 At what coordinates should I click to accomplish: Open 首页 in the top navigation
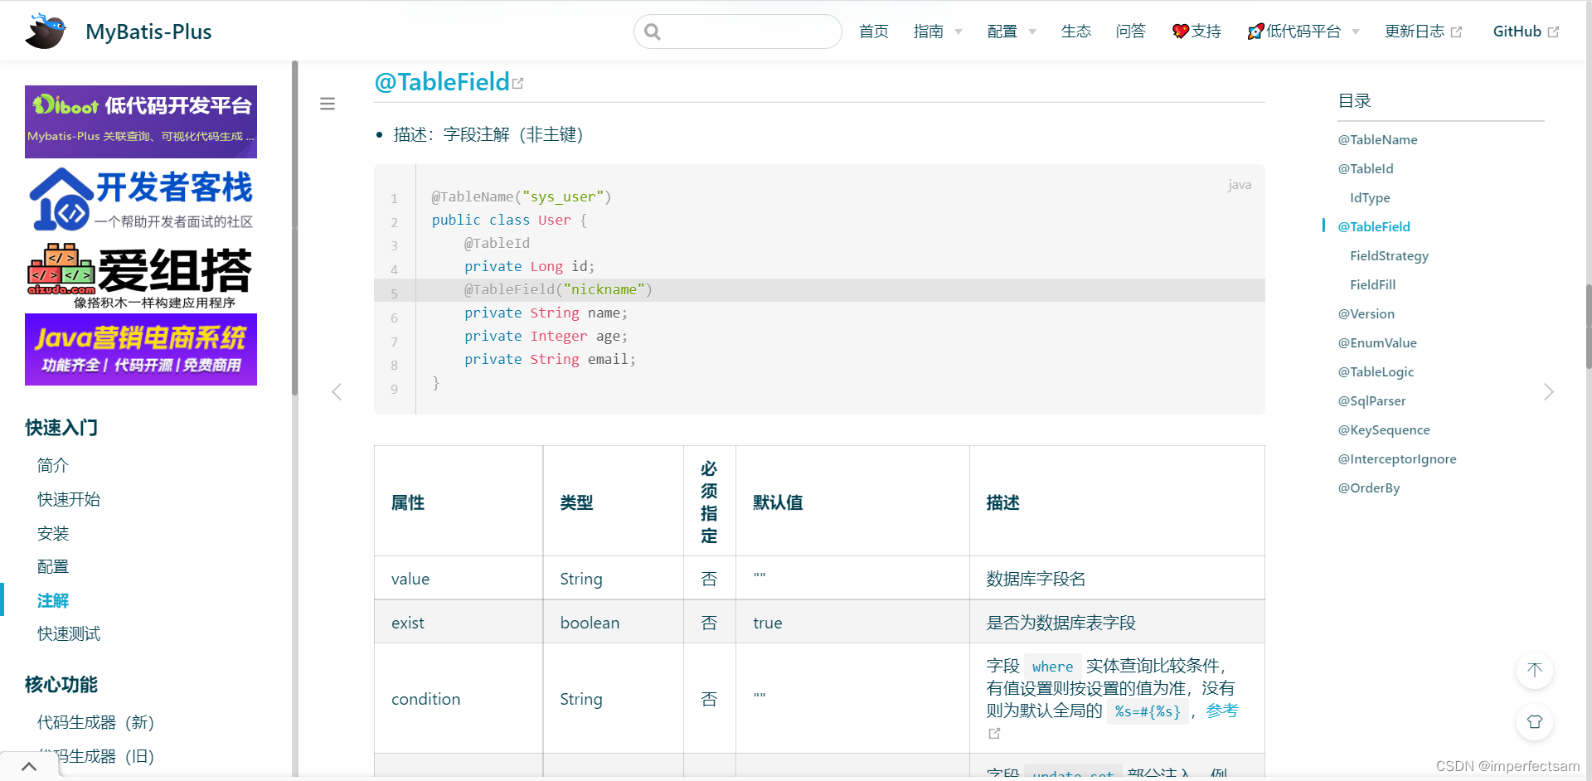tap(874, 32)
